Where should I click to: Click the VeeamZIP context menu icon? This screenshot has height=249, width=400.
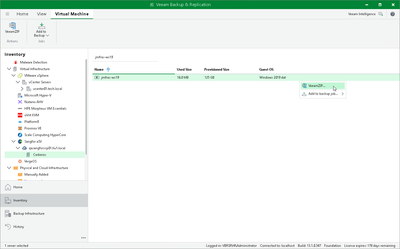304,86
